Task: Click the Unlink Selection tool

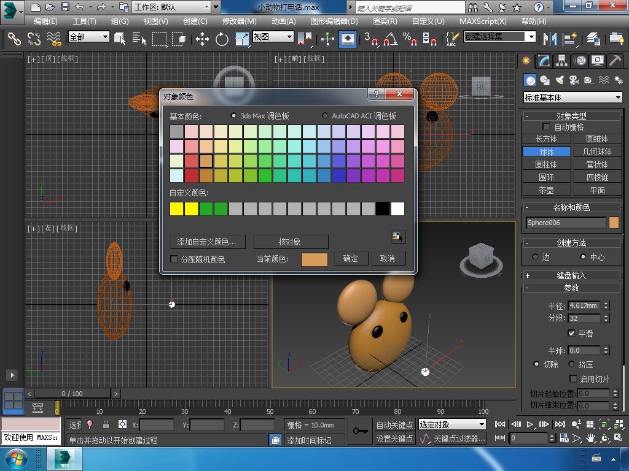Action: [x=34, y=39]
